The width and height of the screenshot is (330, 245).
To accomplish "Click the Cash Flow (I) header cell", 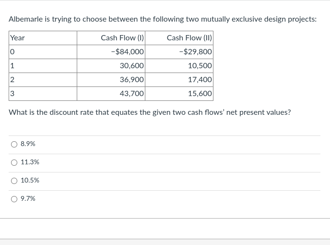I will [x=111, y=38].
